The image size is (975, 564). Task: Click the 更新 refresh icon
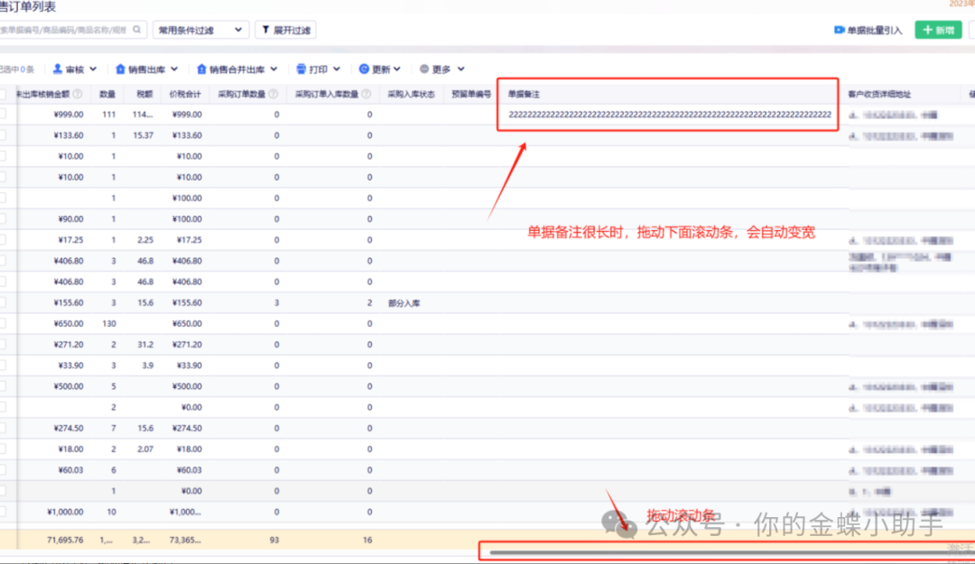364,69
